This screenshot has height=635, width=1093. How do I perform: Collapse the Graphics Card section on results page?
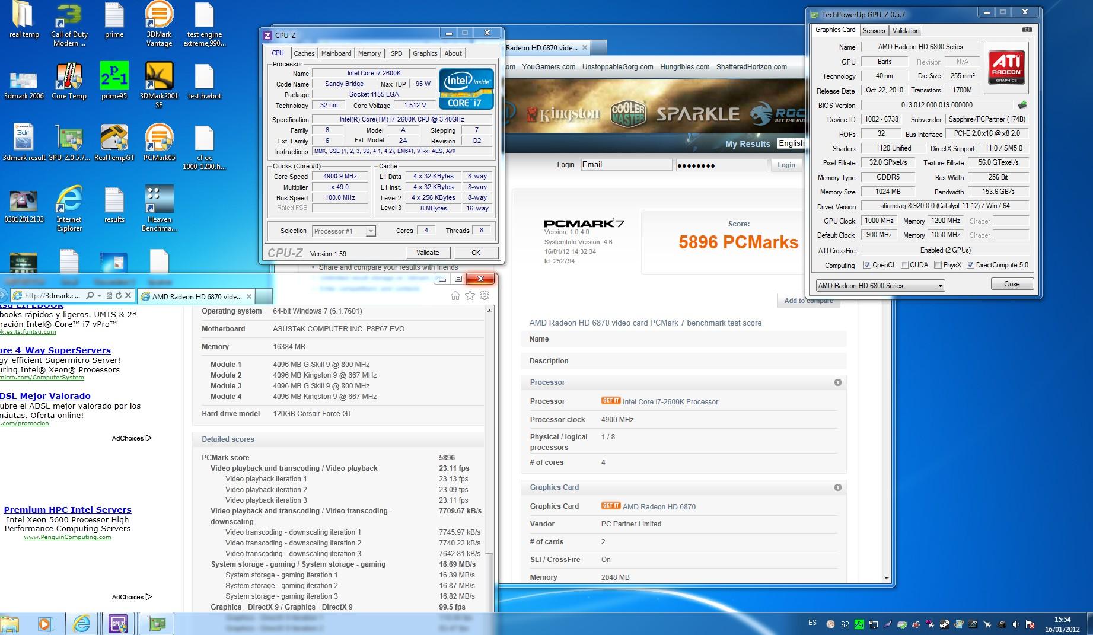coord(837,487)
